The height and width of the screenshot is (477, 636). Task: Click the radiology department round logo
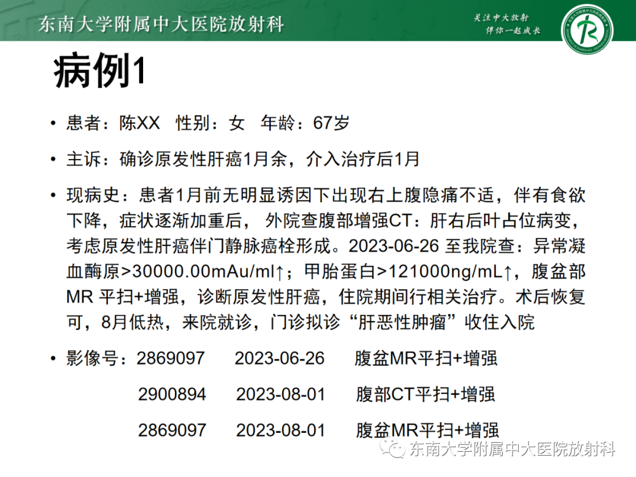[x=587, y=31]
